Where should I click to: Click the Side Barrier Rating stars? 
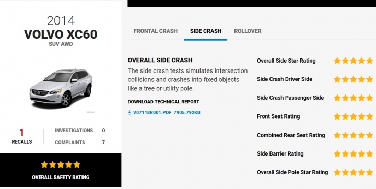tap(354, 153)
